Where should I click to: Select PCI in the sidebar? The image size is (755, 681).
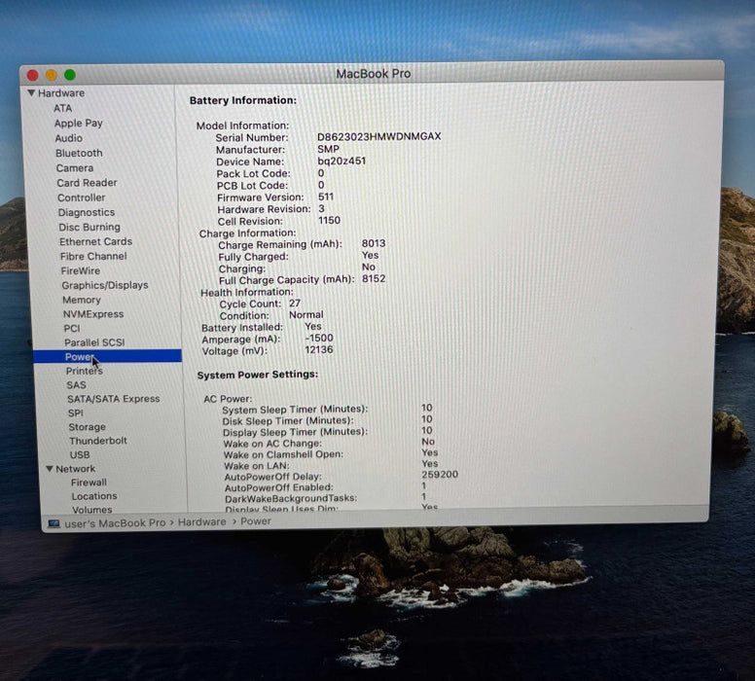click(72, 328)
